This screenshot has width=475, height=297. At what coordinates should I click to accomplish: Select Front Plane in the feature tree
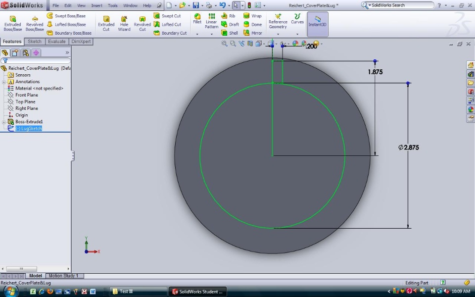coord(27,95)
